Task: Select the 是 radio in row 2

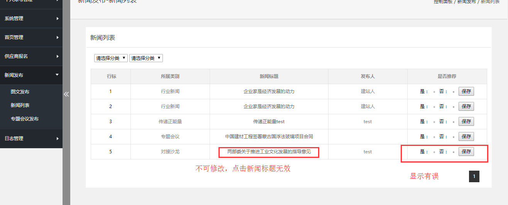Action: (x=434, y=107)
